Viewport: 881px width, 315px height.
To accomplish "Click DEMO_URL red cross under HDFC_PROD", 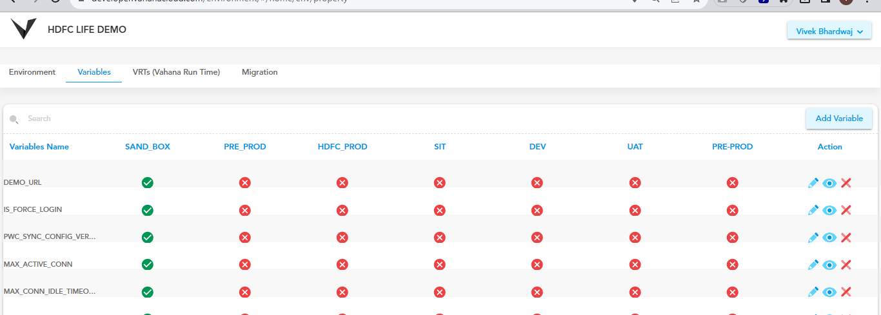I will [x=342, y=183].
